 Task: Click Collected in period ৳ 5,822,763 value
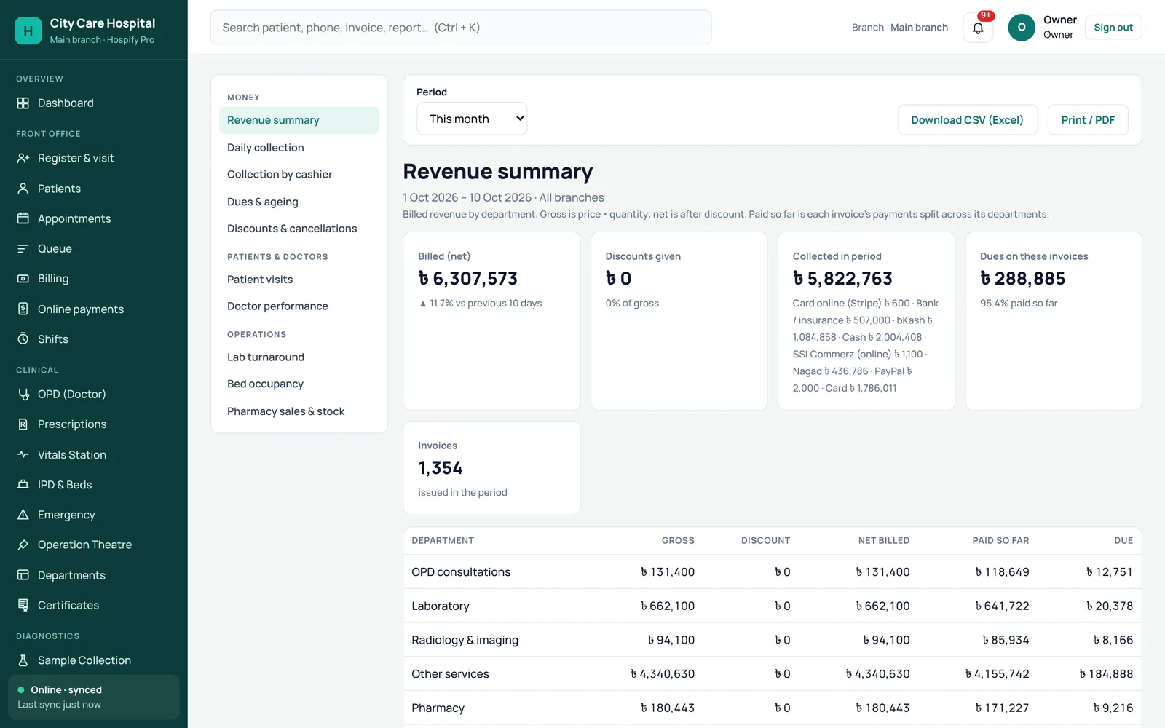[x=842, y=279]
